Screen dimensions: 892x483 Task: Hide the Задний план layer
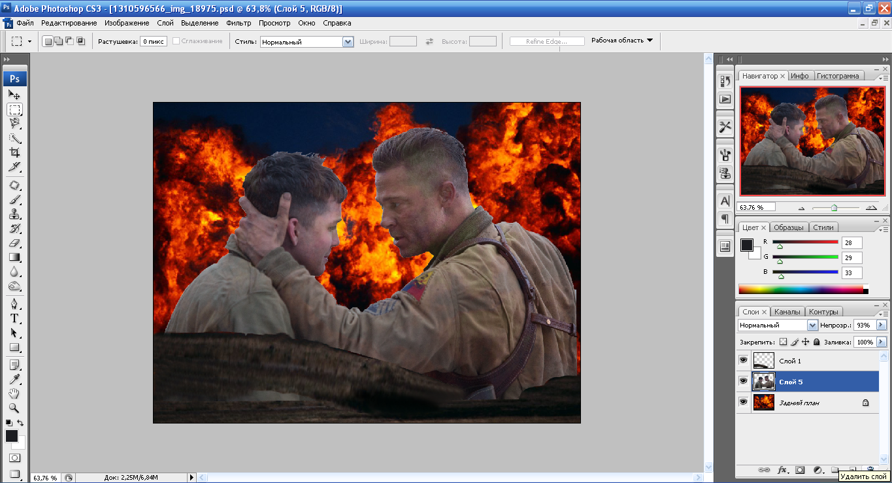pyautogui.click(x=743, y=403)
